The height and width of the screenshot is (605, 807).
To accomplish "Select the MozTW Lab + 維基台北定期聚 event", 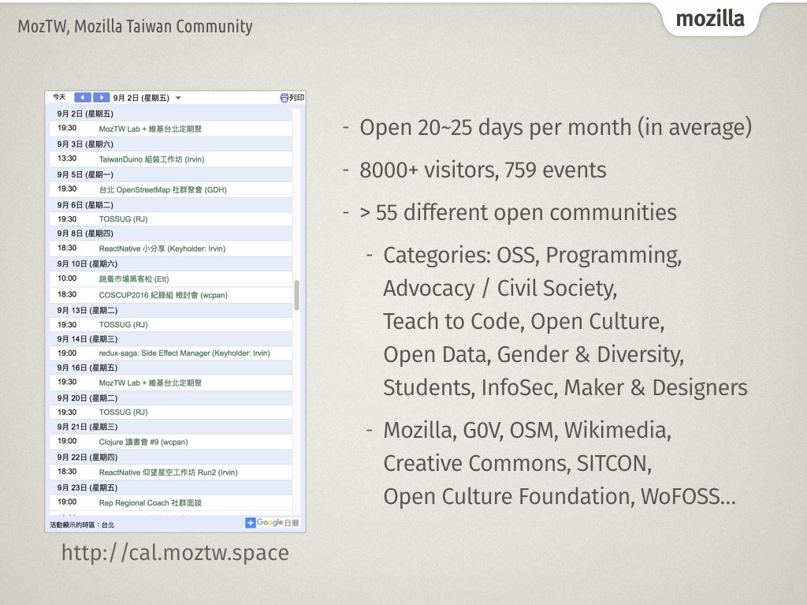I will 150,129.
